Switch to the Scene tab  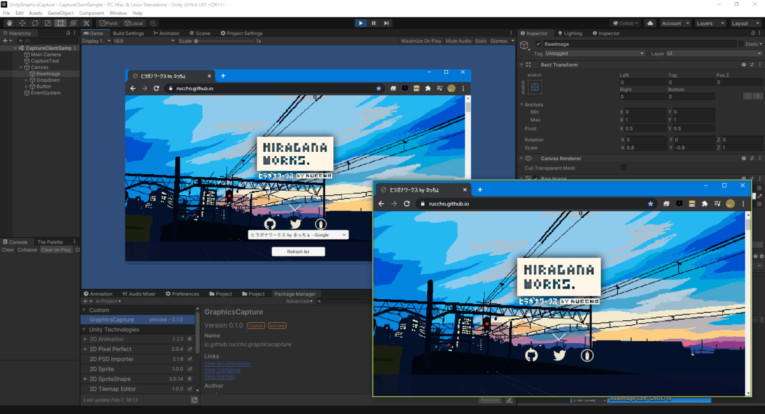[x=200, y=33]
